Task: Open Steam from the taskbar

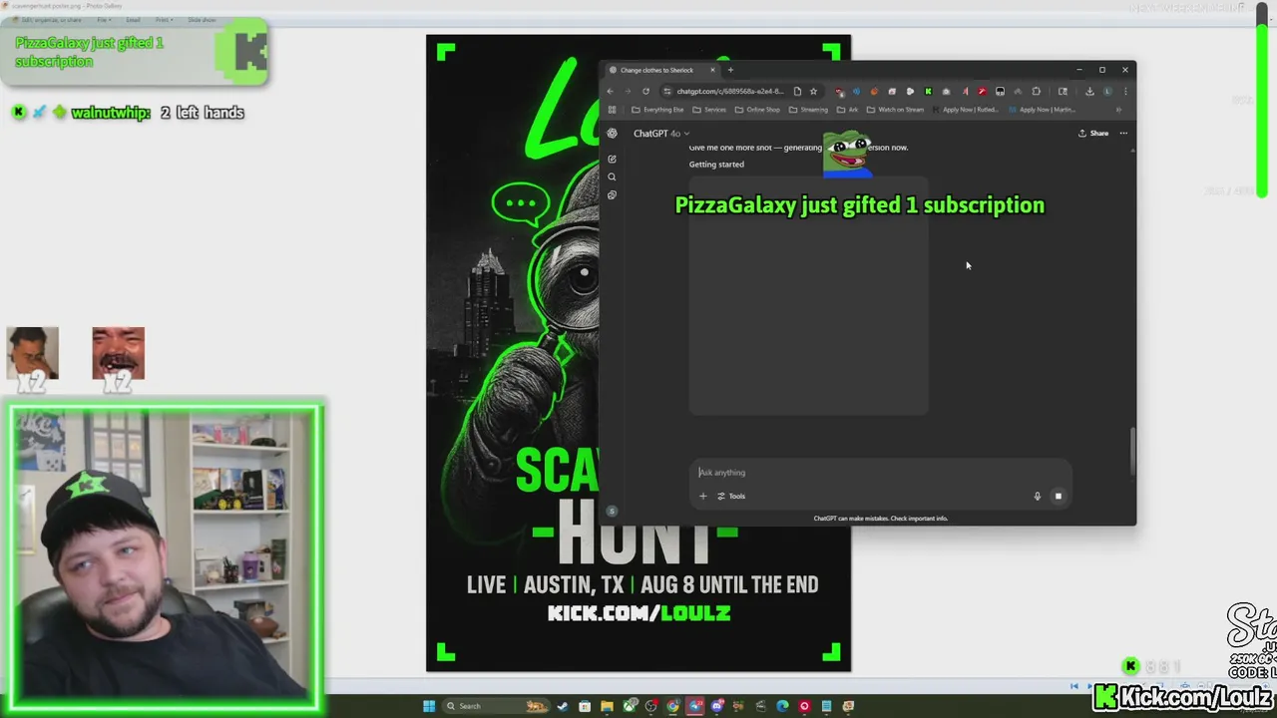Action: [562, 706]
